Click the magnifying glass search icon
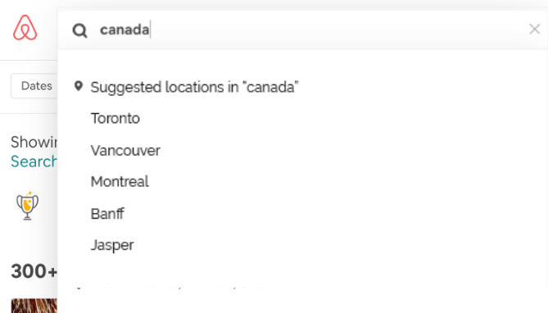The width and height of the screenshot is (548, 313). click(79, 30)
